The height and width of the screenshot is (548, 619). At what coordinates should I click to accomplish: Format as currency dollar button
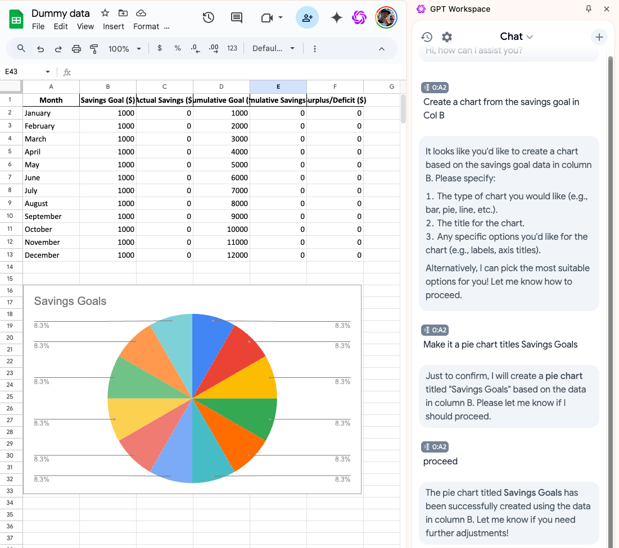point(160,49)
